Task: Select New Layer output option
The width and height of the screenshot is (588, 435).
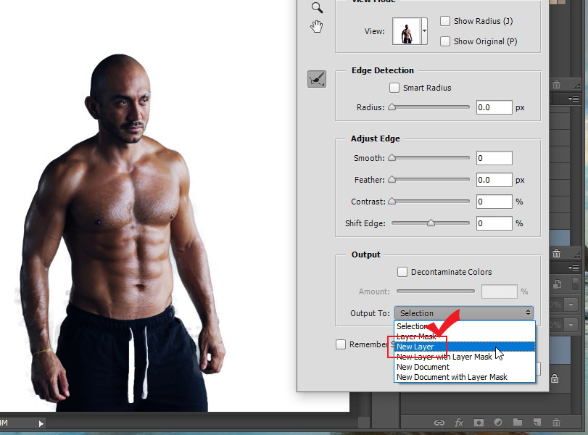Action: click(464, 347)
